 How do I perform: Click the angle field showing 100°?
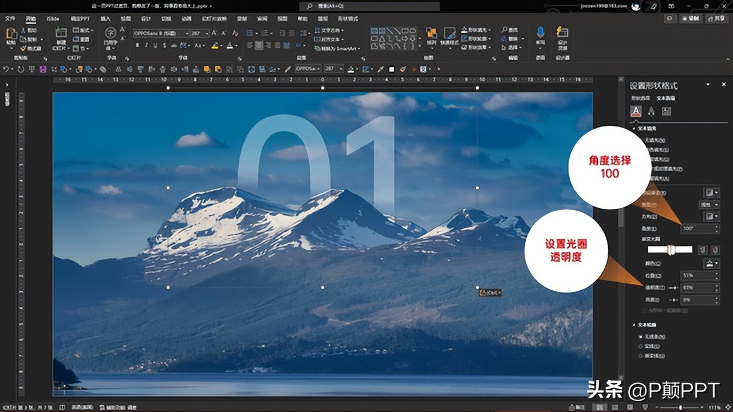point(699,228)
